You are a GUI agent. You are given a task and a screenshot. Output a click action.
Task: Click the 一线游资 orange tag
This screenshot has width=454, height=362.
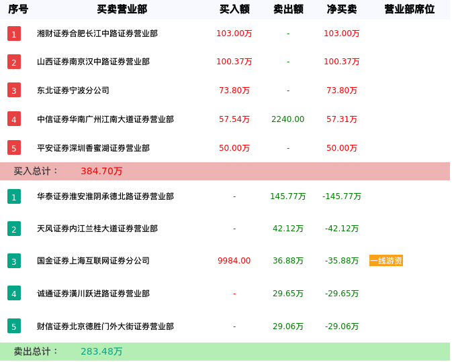point(386,261)
